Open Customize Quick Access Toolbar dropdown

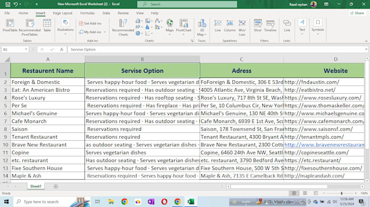36,4
